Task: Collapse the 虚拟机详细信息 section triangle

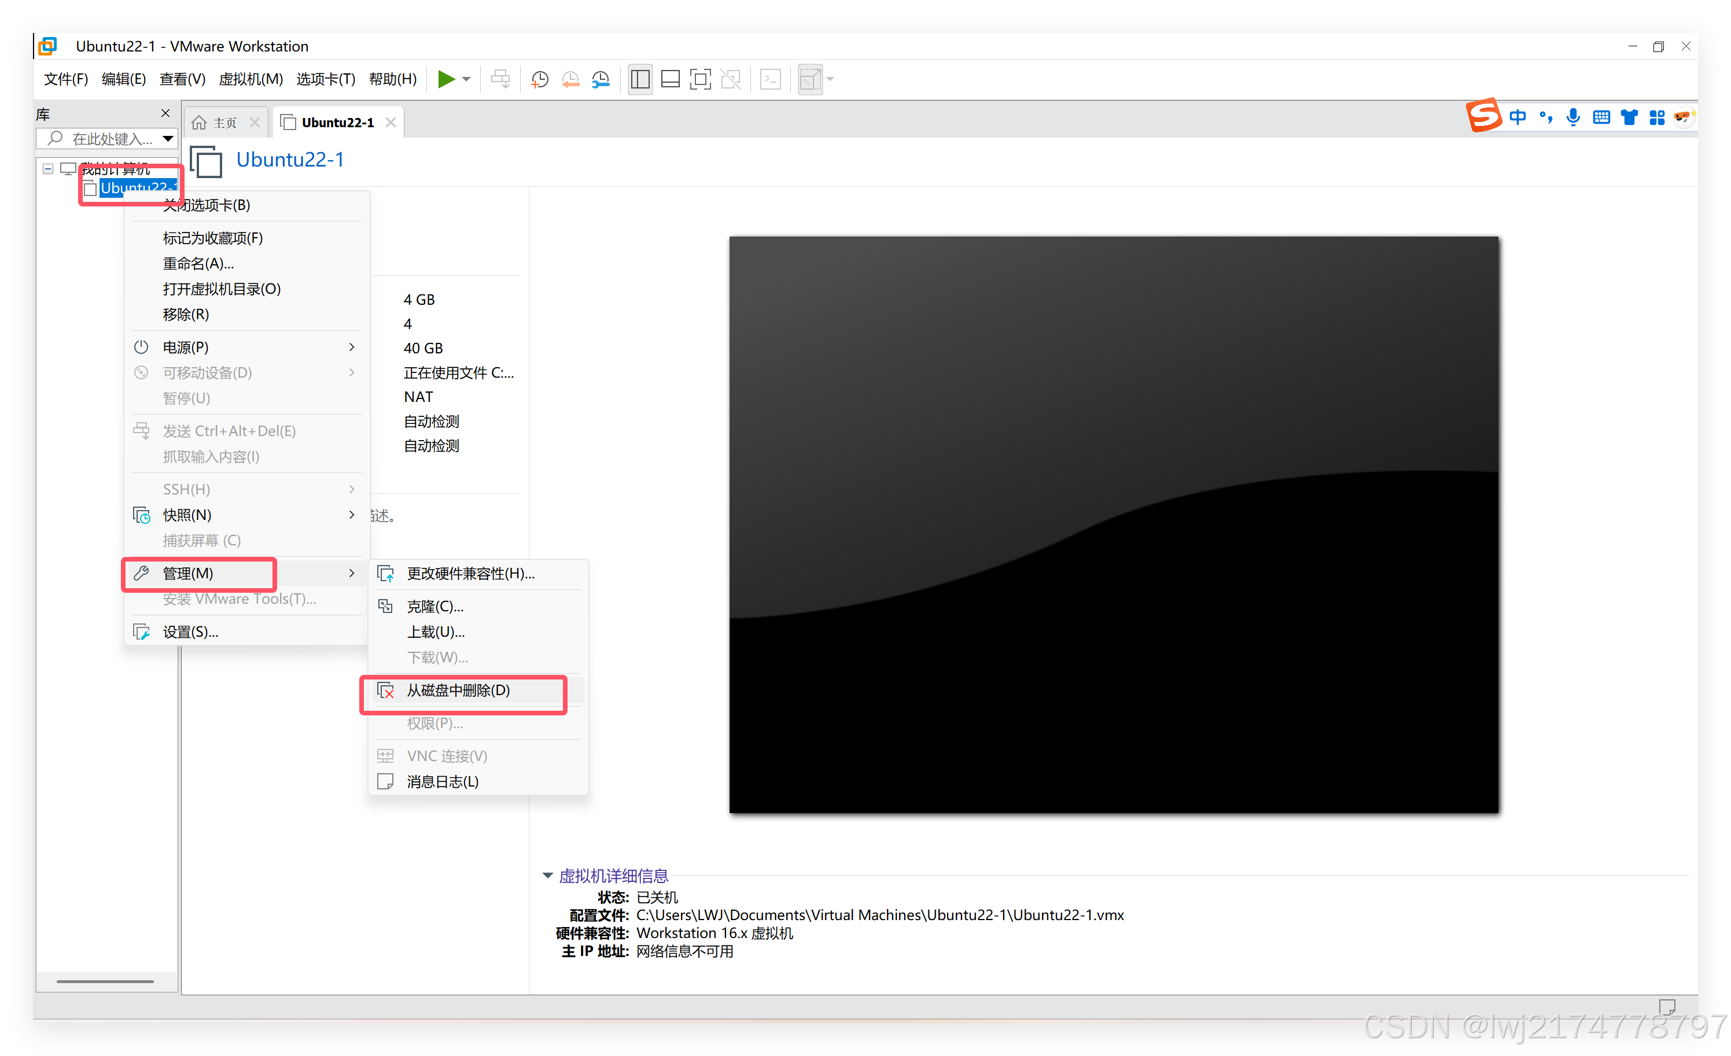Action: click(x=547, y=876)
